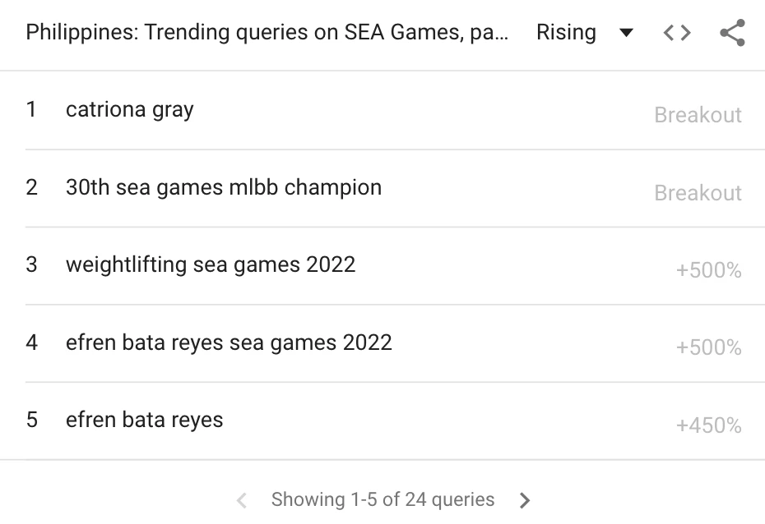Viewport: 765px width, 524px height.
Task: Click rank number 1
Action: tap(31, 110)
